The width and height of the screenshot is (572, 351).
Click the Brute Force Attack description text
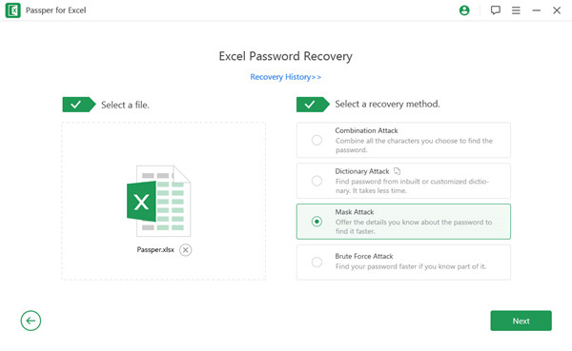(x=410, y=266)
